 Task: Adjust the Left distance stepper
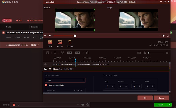point(139,86)
